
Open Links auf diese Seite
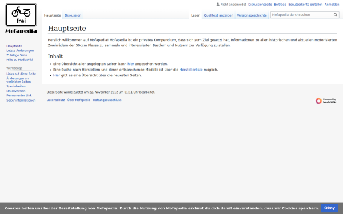[21, 74]
